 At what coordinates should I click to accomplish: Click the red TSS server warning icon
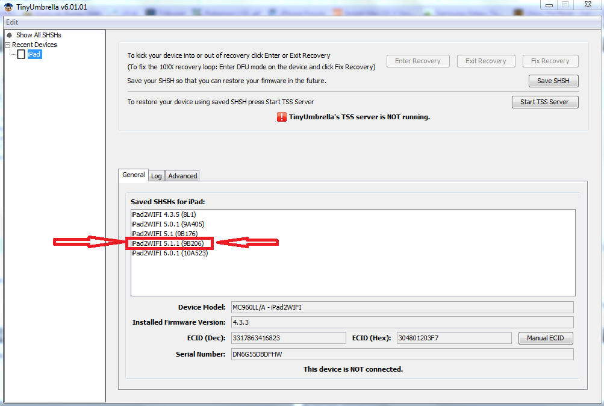(x=282, y=117)
